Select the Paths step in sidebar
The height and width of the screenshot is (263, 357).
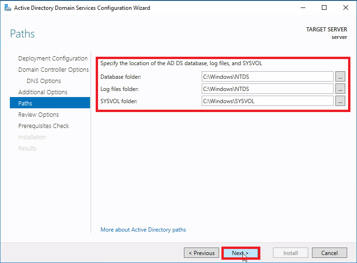pyautogui.click(x=25, y=103)
